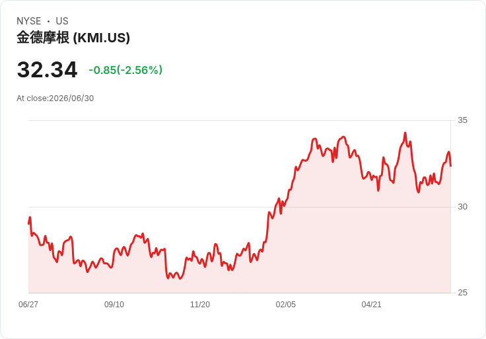The width and height of the screenshot is (486, 339).
Task: Select the 04/21 date axis label
Action: click(371, 305)
